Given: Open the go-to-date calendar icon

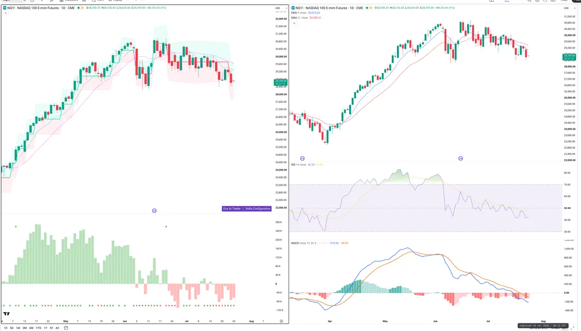Looking at the screenshot, I should 66,328.
